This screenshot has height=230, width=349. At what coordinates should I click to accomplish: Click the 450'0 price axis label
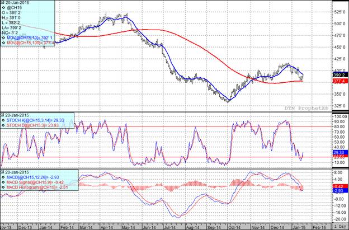(339, 47)
